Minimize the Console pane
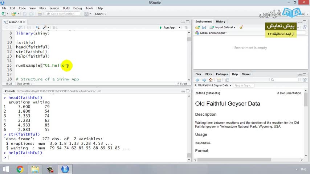This screenshot has width=310, height=174. point(183,91)
